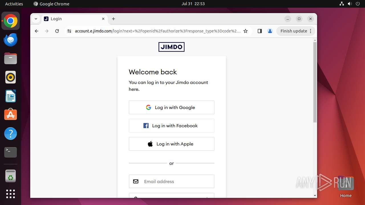The image size is (365, 205).
Task: Click the Apple logo icon
Action: 150,144
